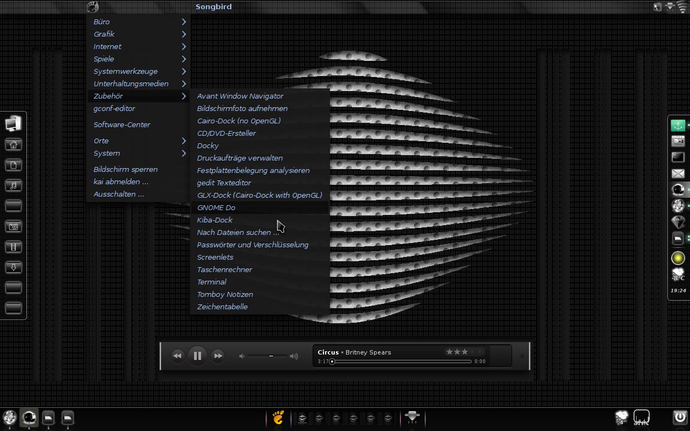
Task: Open the mail envelope icon in right dock
Action: (678, 173)
